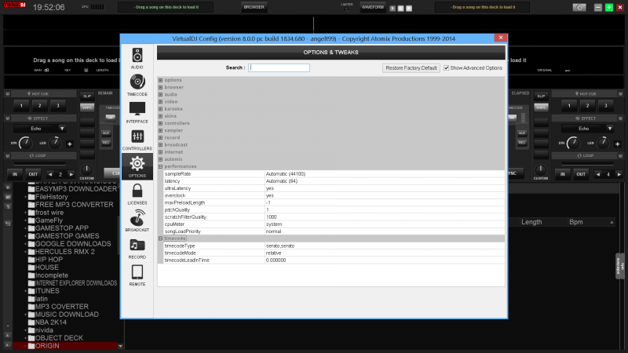Click right deck loop size increase arrow
Screen dimensions: 628x353
(619, 174)
